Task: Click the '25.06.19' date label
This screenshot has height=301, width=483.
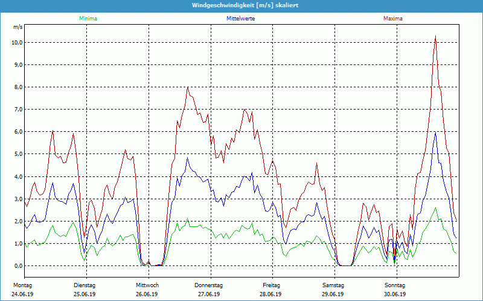Action: tap(85, 294)
